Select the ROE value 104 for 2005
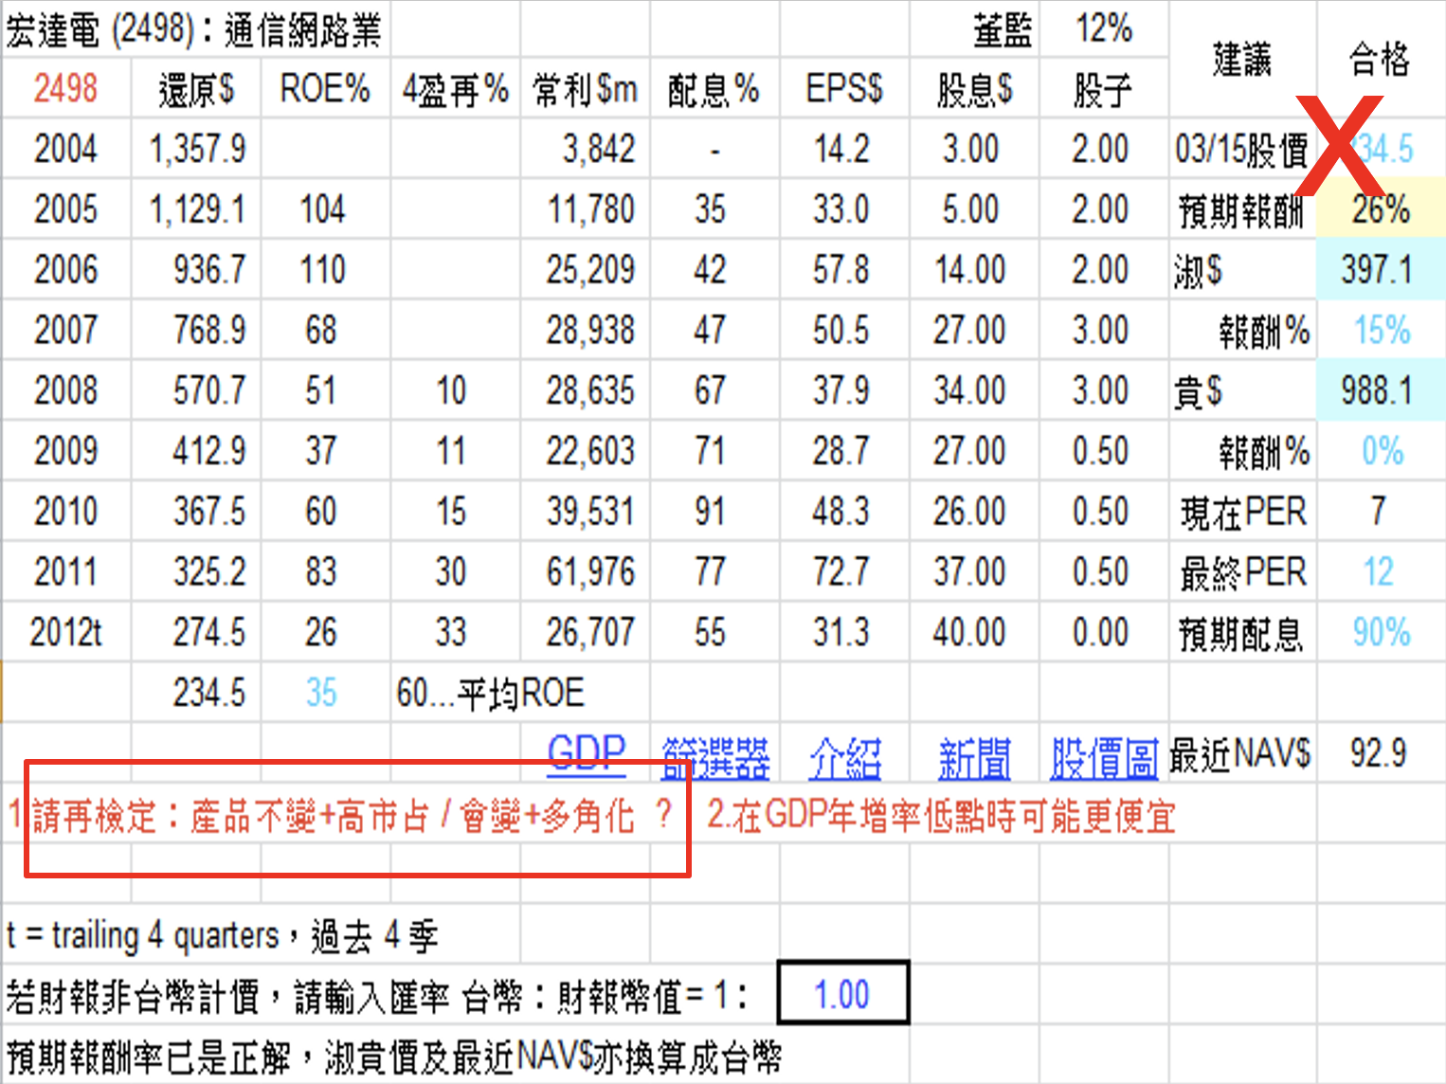Image resolution: width=1446 pixels, height=1084 pixels. pyautogui.click(x=322, y=209)
